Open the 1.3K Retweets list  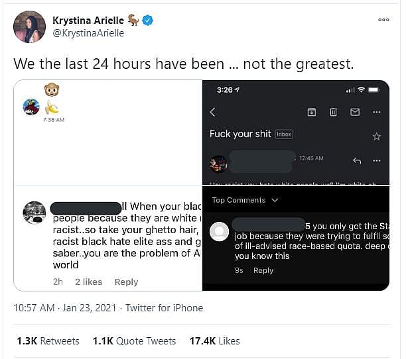48,340
